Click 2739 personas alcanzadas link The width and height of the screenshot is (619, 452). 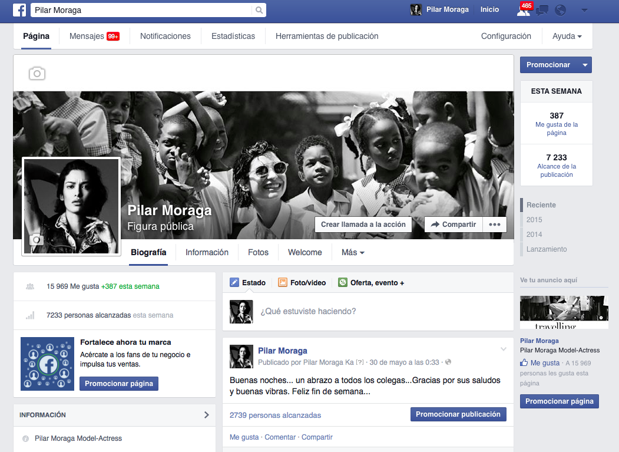point(275,415)
